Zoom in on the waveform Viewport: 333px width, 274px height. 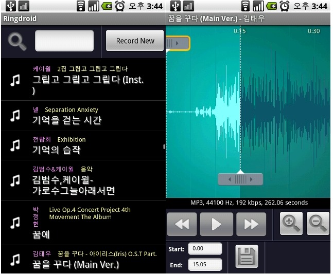[x=291, y=224]
